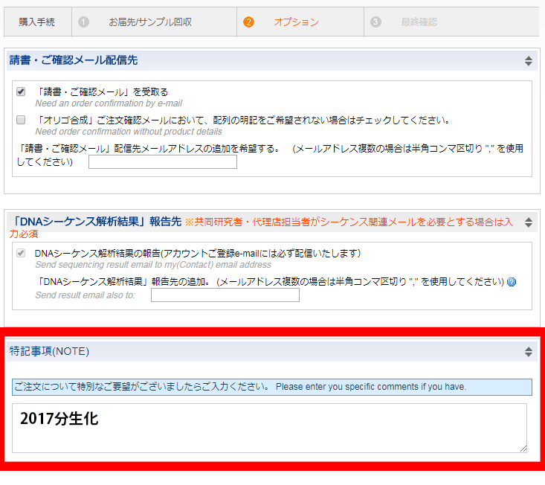Focus the Send result email also to field

[x=225, y=295]
